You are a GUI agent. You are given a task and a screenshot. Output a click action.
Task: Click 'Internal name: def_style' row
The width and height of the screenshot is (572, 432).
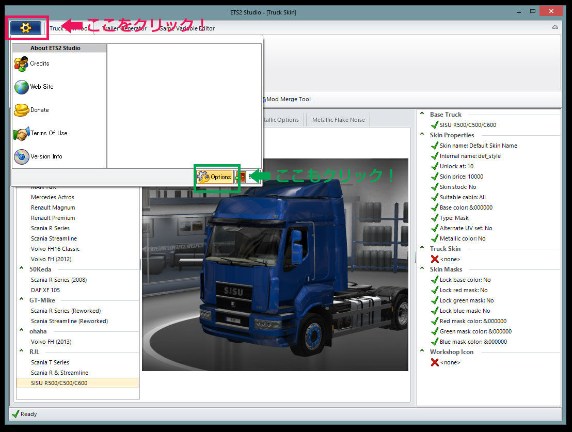coord(466,156)
